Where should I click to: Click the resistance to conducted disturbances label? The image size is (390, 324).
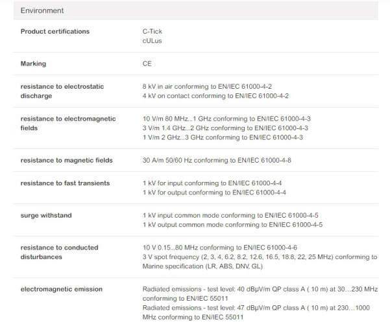59,252
